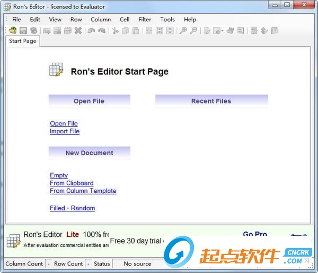Screen dimensions: 318x273
Task: Click the page with pencil edit icon
Action: coord(207,31)
